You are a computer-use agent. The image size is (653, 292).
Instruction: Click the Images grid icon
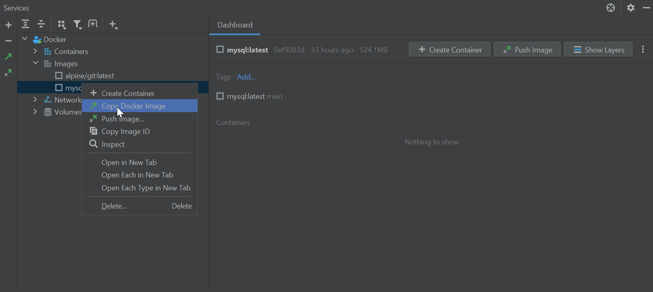tap(48, 64)
